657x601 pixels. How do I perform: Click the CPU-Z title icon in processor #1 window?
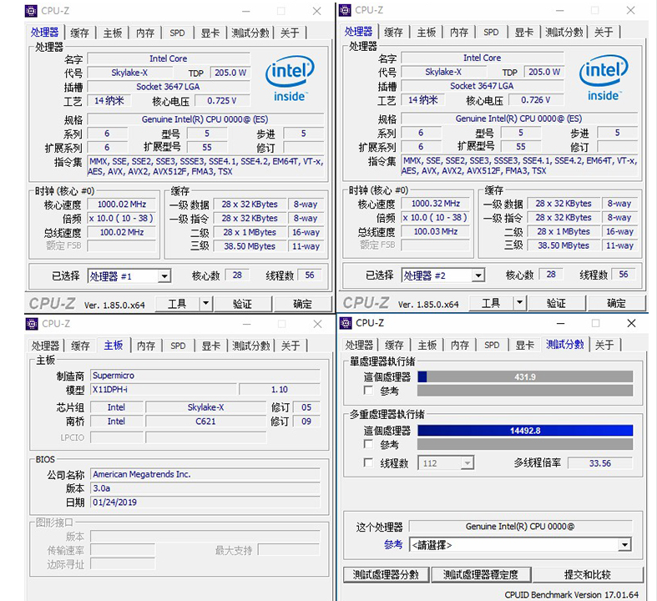pos(31,11)
